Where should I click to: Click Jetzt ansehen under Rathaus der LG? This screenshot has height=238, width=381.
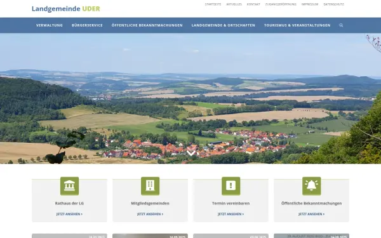point(69,215)
